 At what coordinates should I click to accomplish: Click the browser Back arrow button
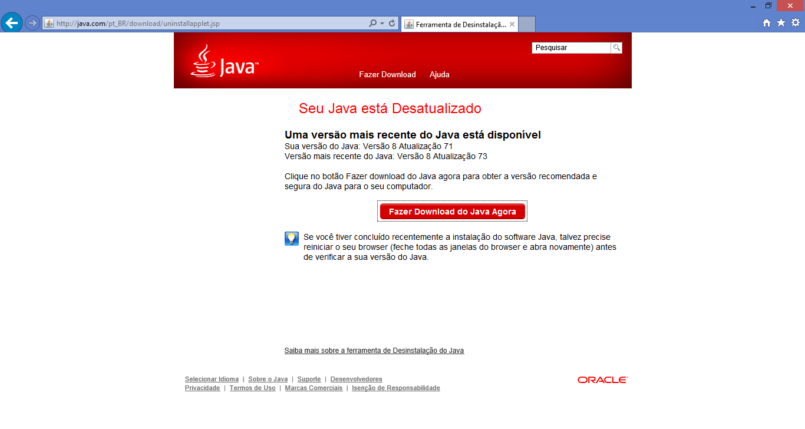11,23
